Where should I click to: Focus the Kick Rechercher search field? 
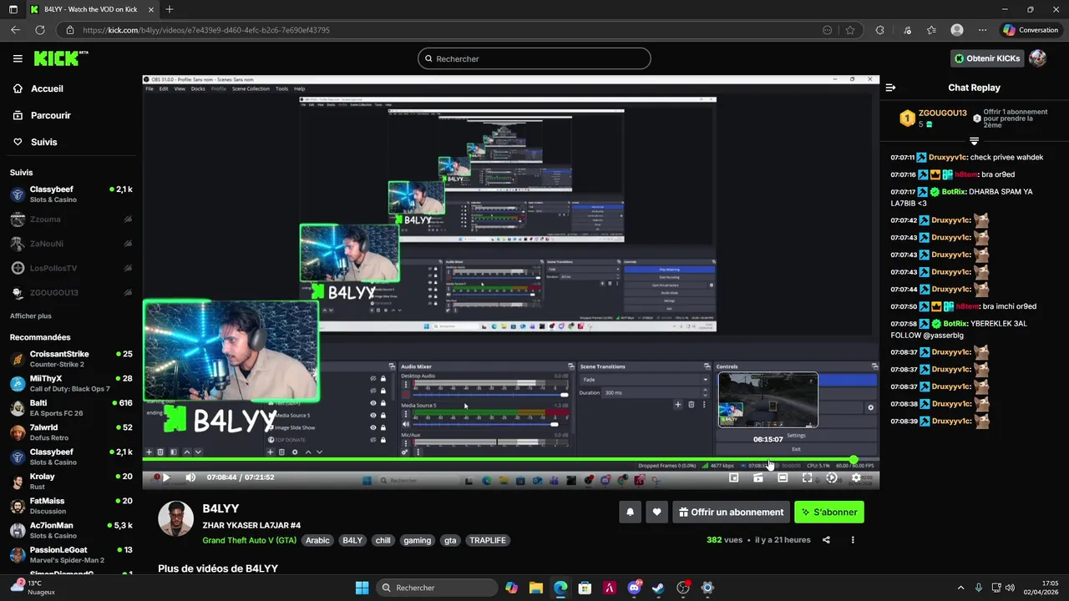[x=534, y=58]
